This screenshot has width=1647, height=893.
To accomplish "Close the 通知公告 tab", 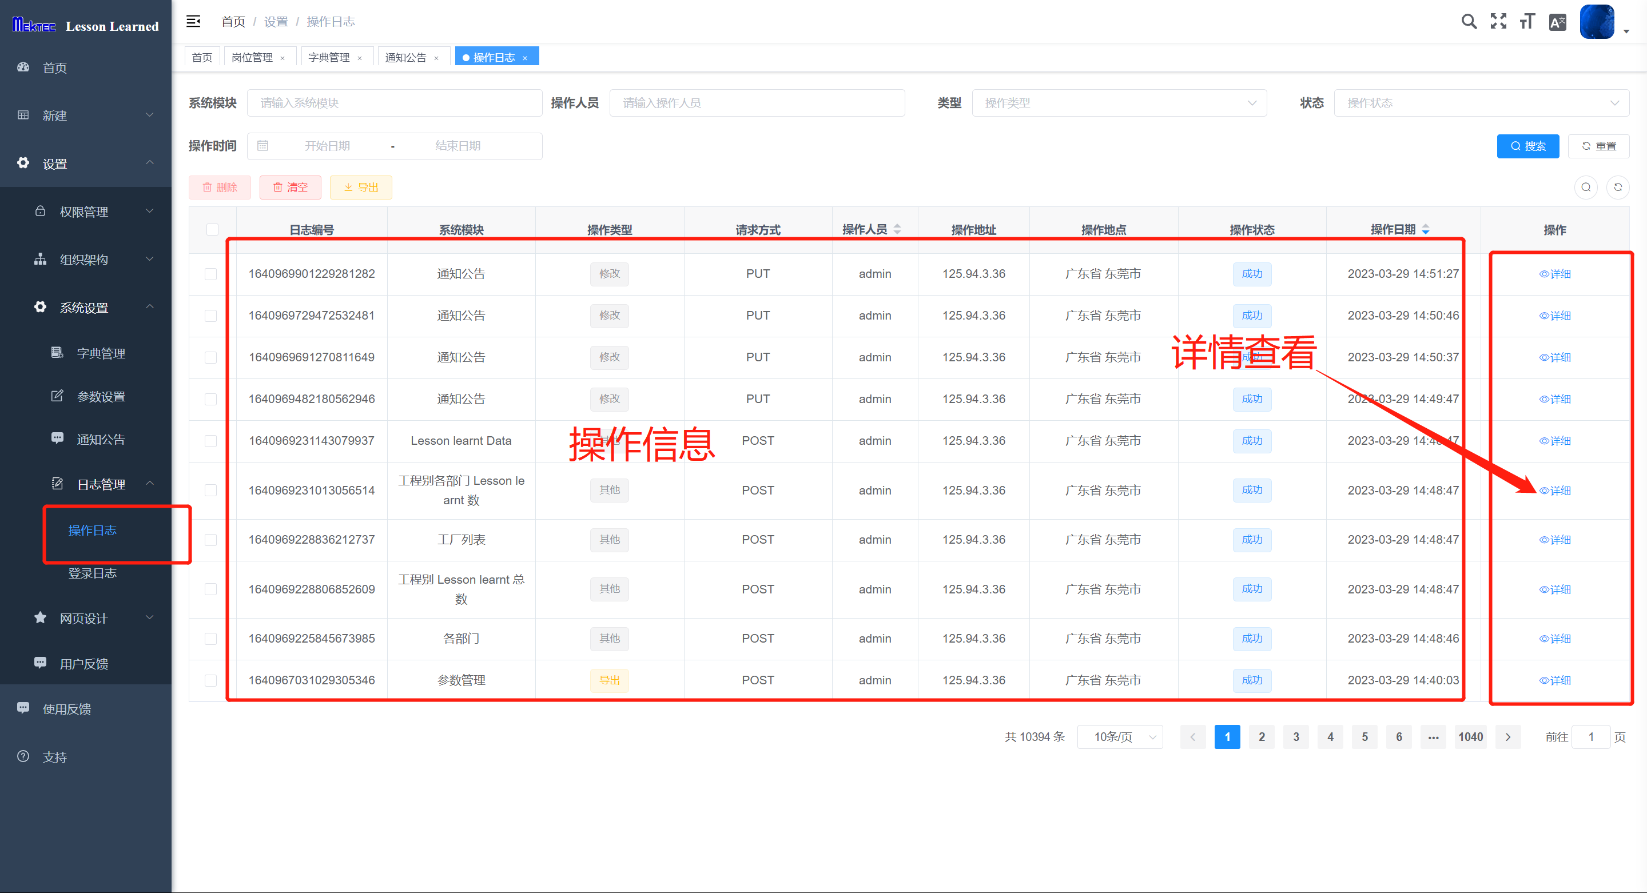I will coord(437,58).
